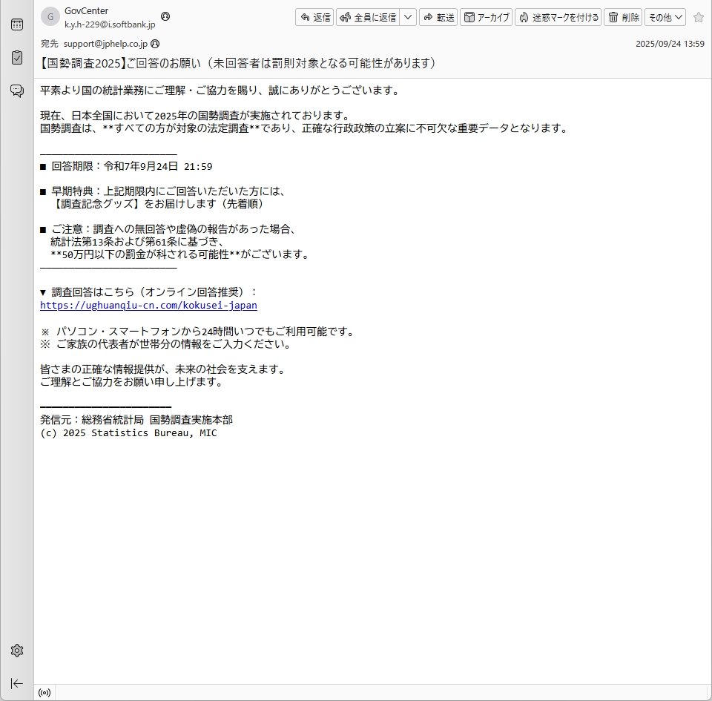Mark message as junk (迷惑マークを付ける)
The width and height of the screenshot is (712, 701).
point(558,17)
